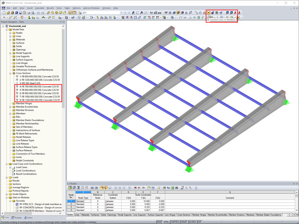299x224 pixels.
Task: Click the lock icon in table toolbar
Action: point(196,188)
